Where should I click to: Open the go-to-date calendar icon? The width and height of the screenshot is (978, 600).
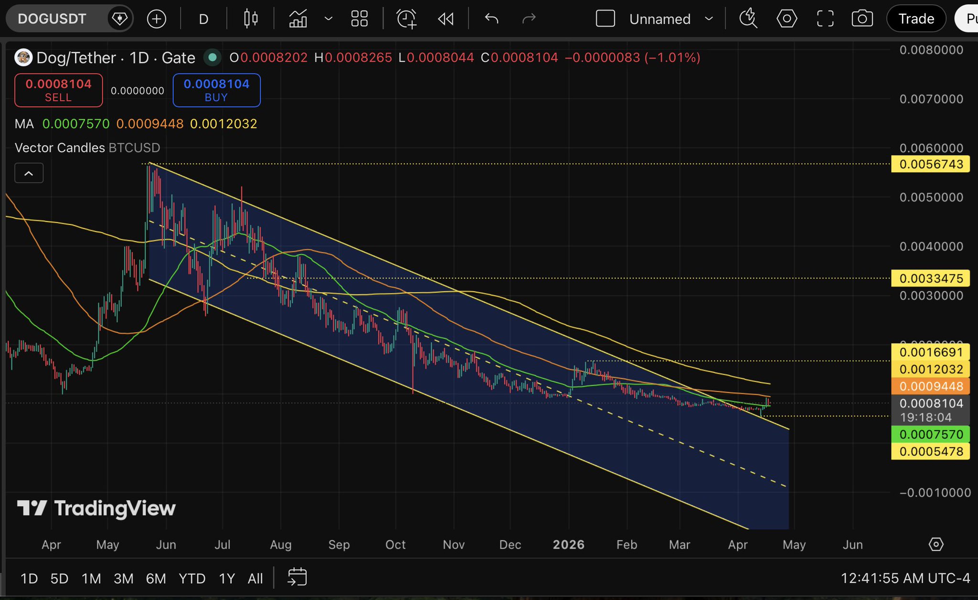tap(297, 578)
